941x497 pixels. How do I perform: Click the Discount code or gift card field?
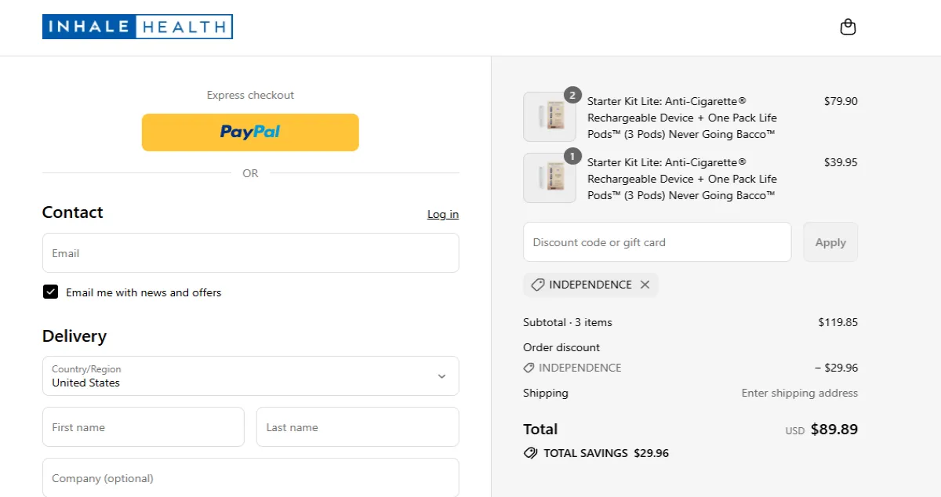(x=657, y=242)
